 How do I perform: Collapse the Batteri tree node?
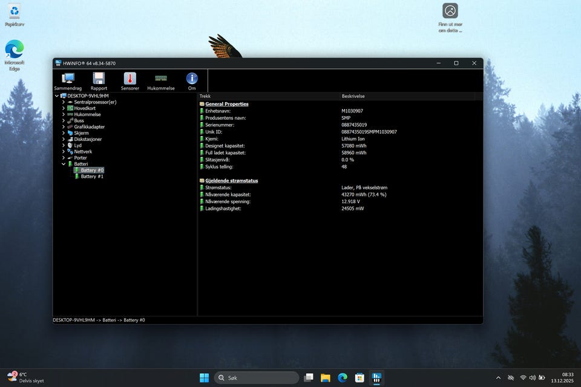(63, 164)
